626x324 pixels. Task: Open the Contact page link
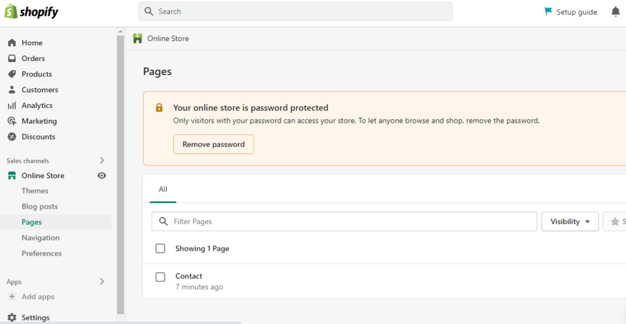point(188,276)
